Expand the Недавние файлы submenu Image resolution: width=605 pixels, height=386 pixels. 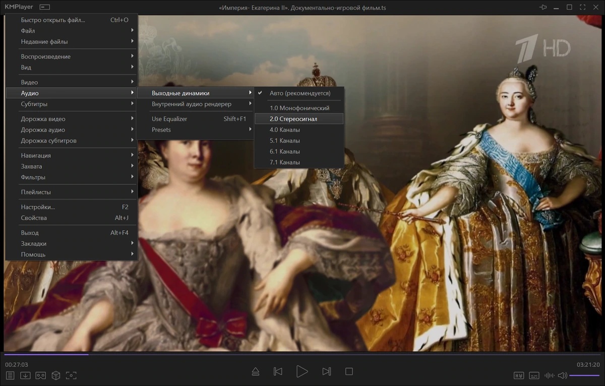pyautogui.click(x=71, y=42)
